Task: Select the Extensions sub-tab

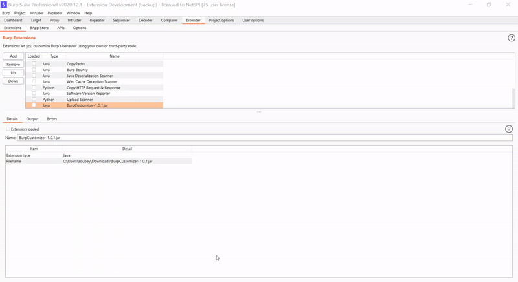Action: (12, 28)
